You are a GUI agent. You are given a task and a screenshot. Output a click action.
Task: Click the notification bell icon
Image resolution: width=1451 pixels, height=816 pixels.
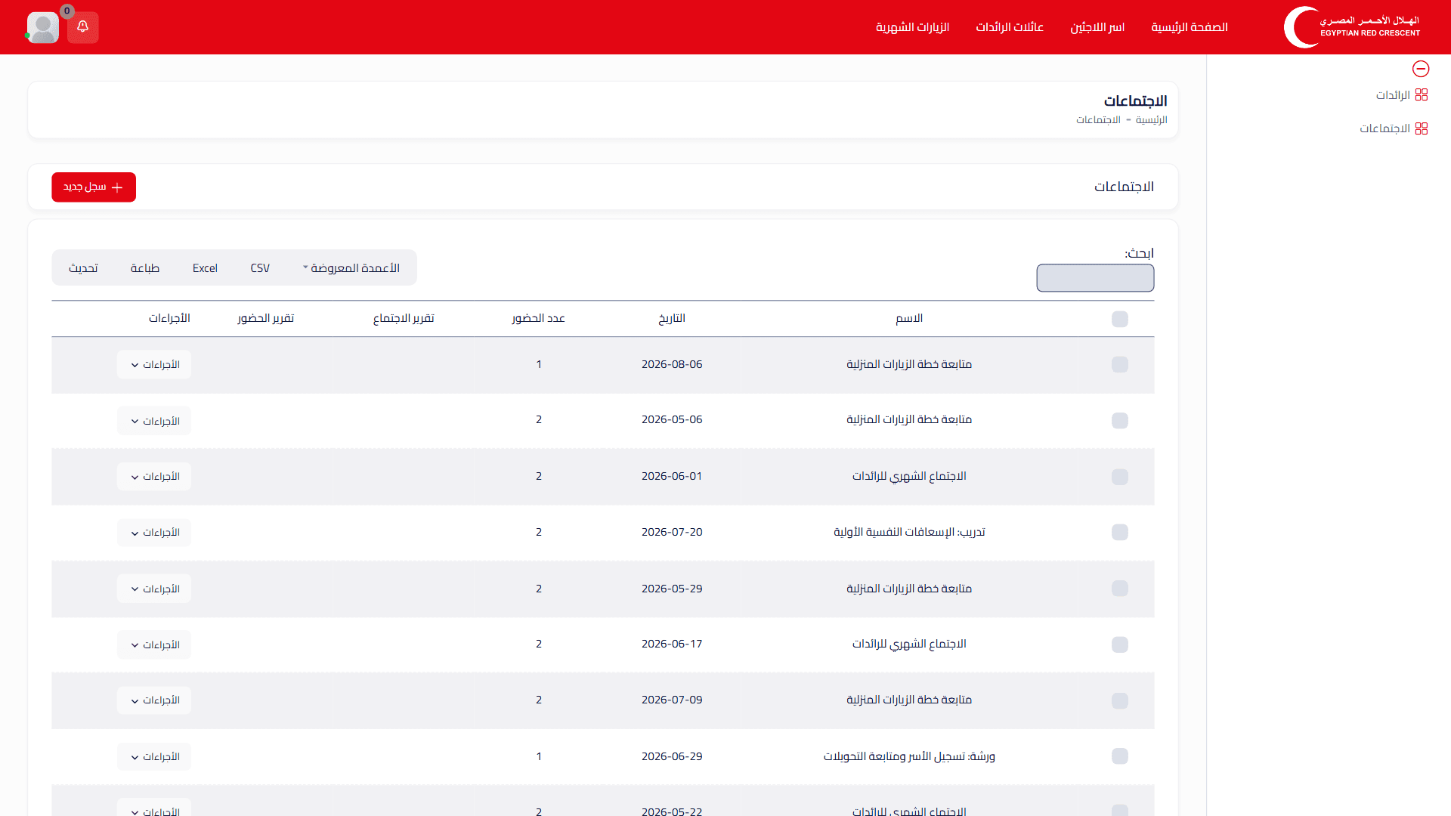pyautogui.click(x=83, y=27)
